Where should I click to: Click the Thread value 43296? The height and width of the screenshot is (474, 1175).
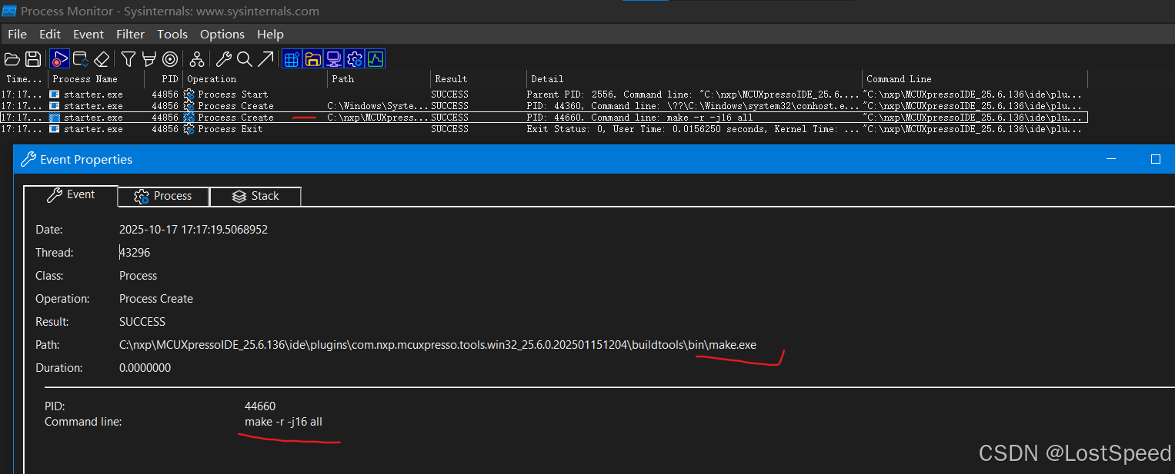pyautogui.click(x=135, y=253)
